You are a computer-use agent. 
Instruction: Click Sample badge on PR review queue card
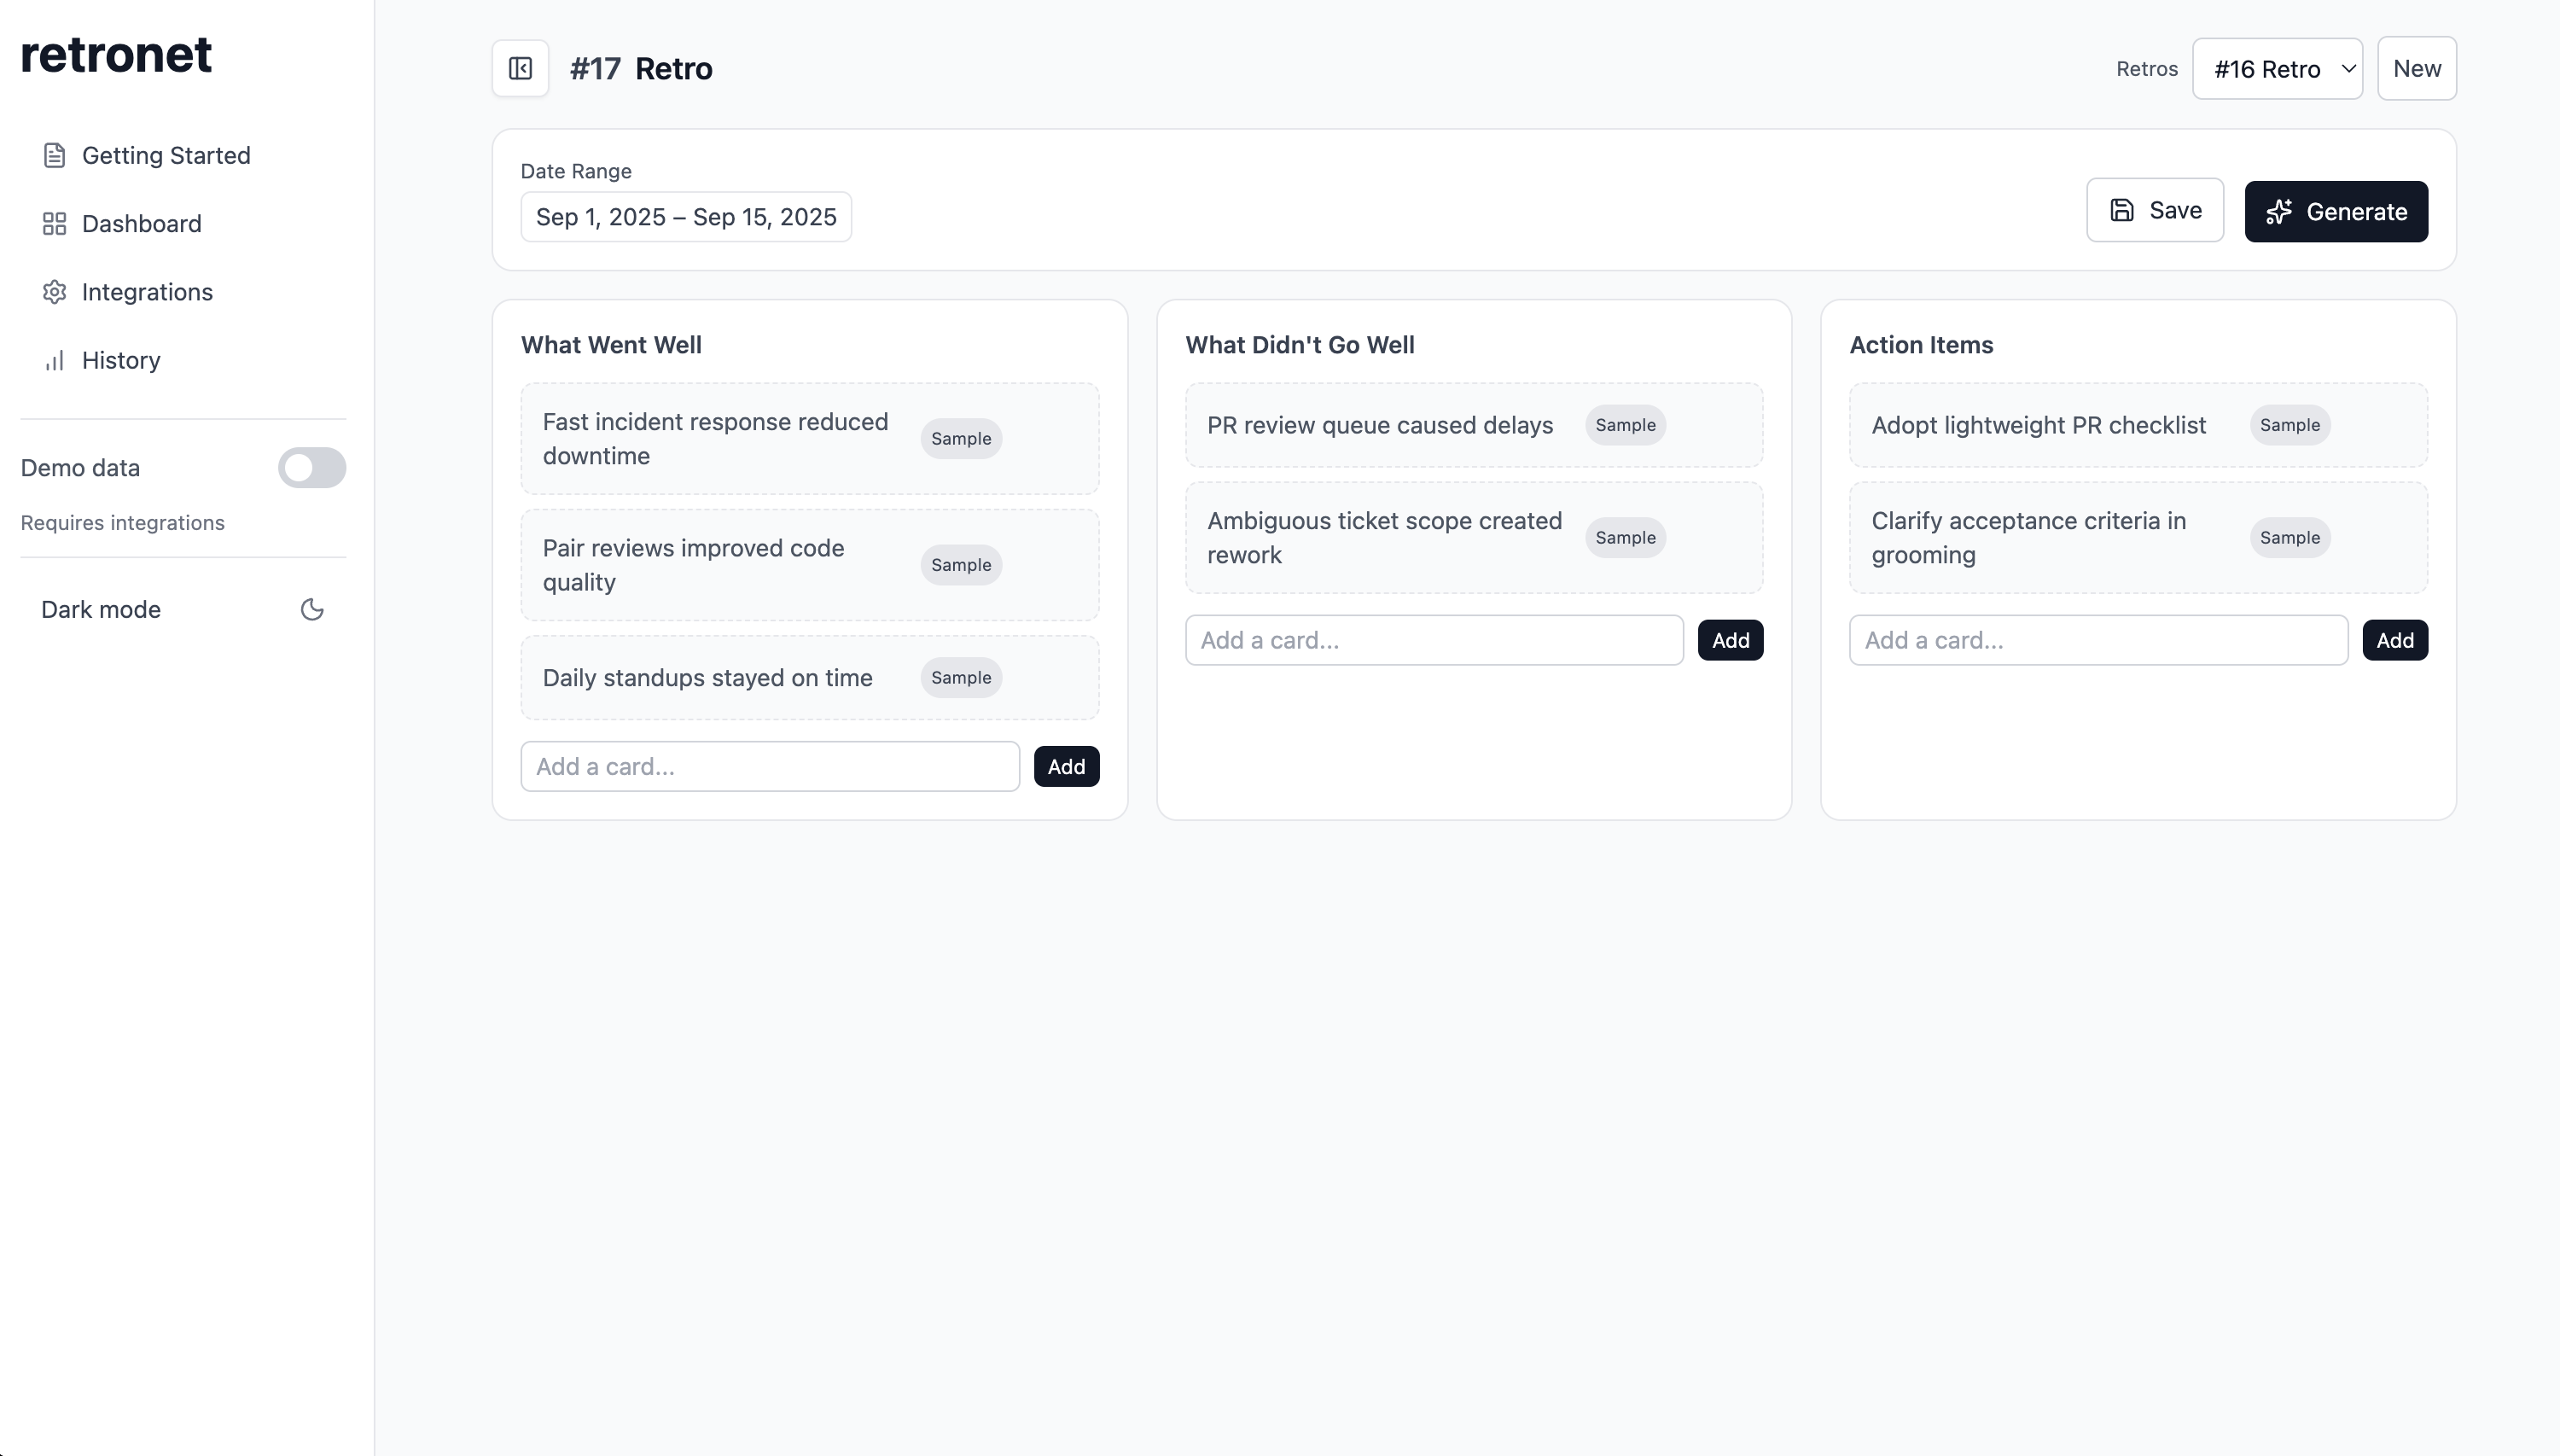click(1625, 425)
